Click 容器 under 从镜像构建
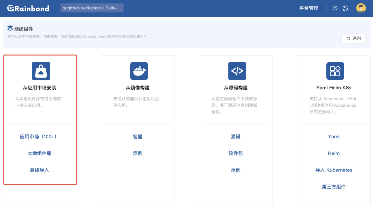The width and height of the screenshot is (373, 207). 137,136
